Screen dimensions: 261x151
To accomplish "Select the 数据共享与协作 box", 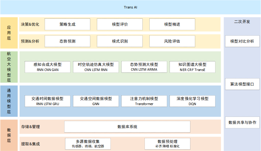I will click(x=242, y=123).
